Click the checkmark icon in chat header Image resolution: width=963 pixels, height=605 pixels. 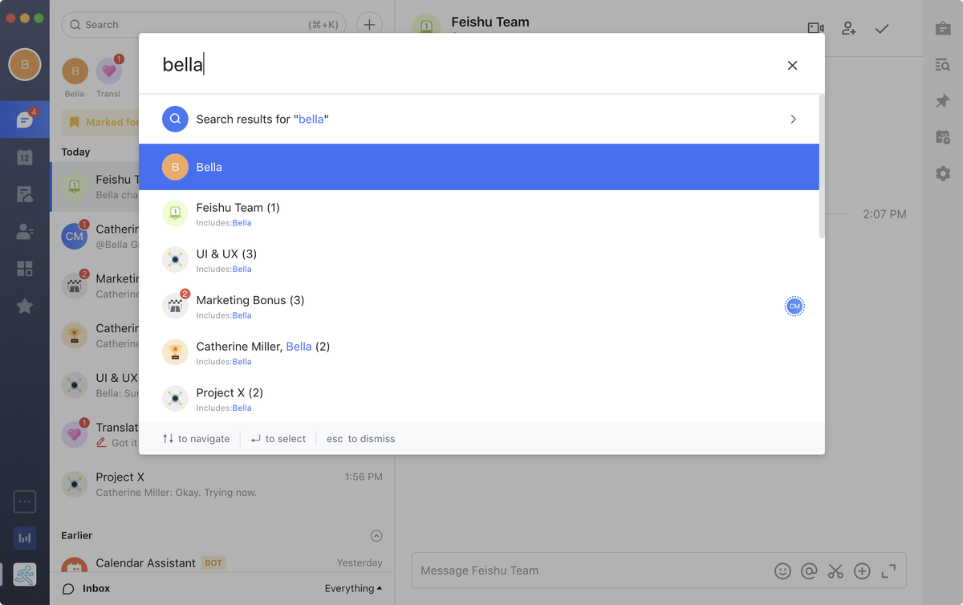click(882, 28)
